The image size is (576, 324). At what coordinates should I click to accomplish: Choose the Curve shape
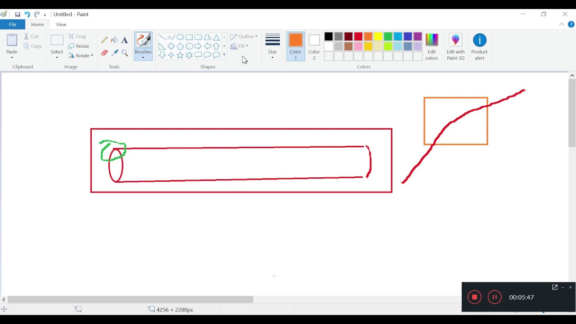[171, 37]
